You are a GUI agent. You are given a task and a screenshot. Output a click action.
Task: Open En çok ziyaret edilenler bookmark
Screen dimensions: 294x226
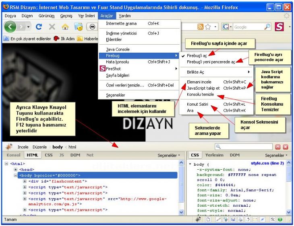[27, 39]
